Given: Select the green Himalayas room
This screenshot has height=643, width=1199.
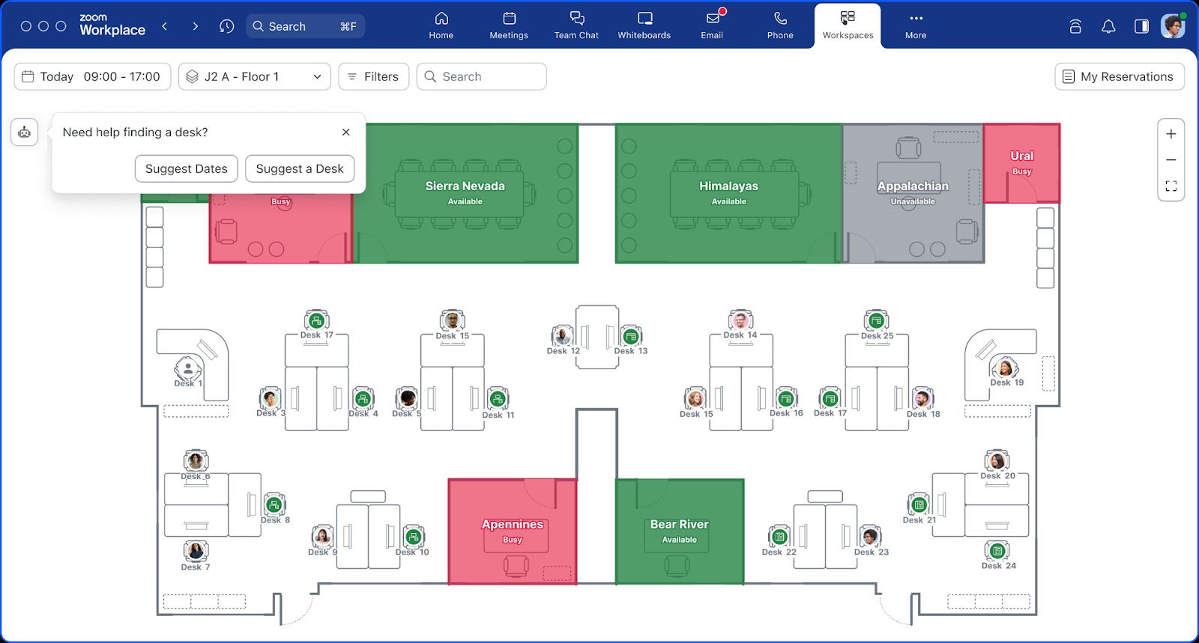Looking at the screenshot, I should 728,192.
